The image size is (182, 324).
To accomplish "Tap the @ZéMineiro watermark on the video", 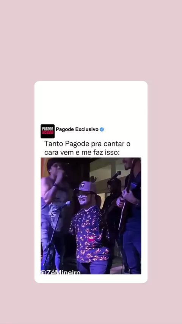I will click(61, 272).
